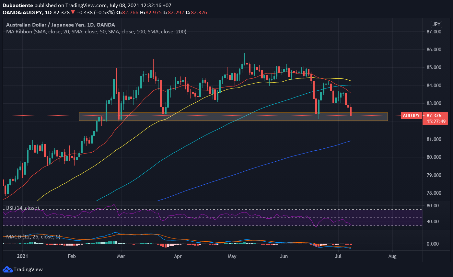
Task: Click the AUDJPY 82.326 price label
Action: 424,115
